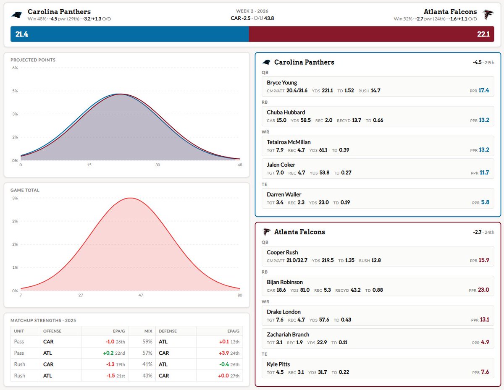Viewport: 504px width, 390px height.
Task: Click the Atlanta Falcons logo in header
Action: coord(488,15)
